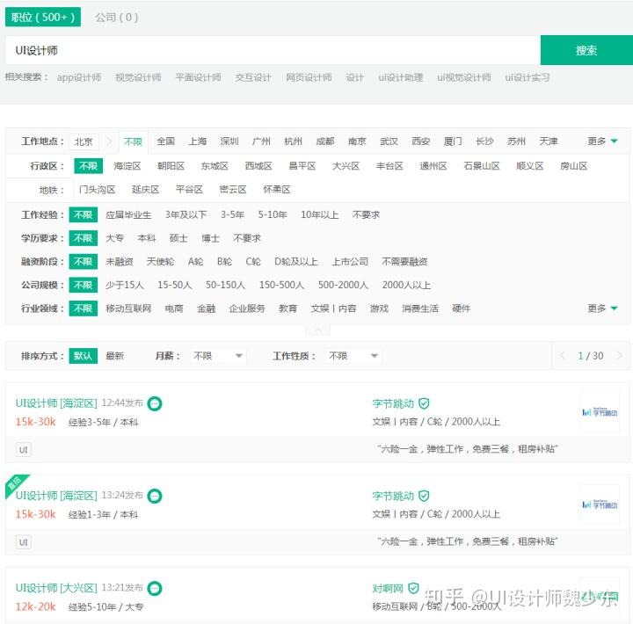Select 海淀区 district filter
The image size is (633, 624).
127,166
